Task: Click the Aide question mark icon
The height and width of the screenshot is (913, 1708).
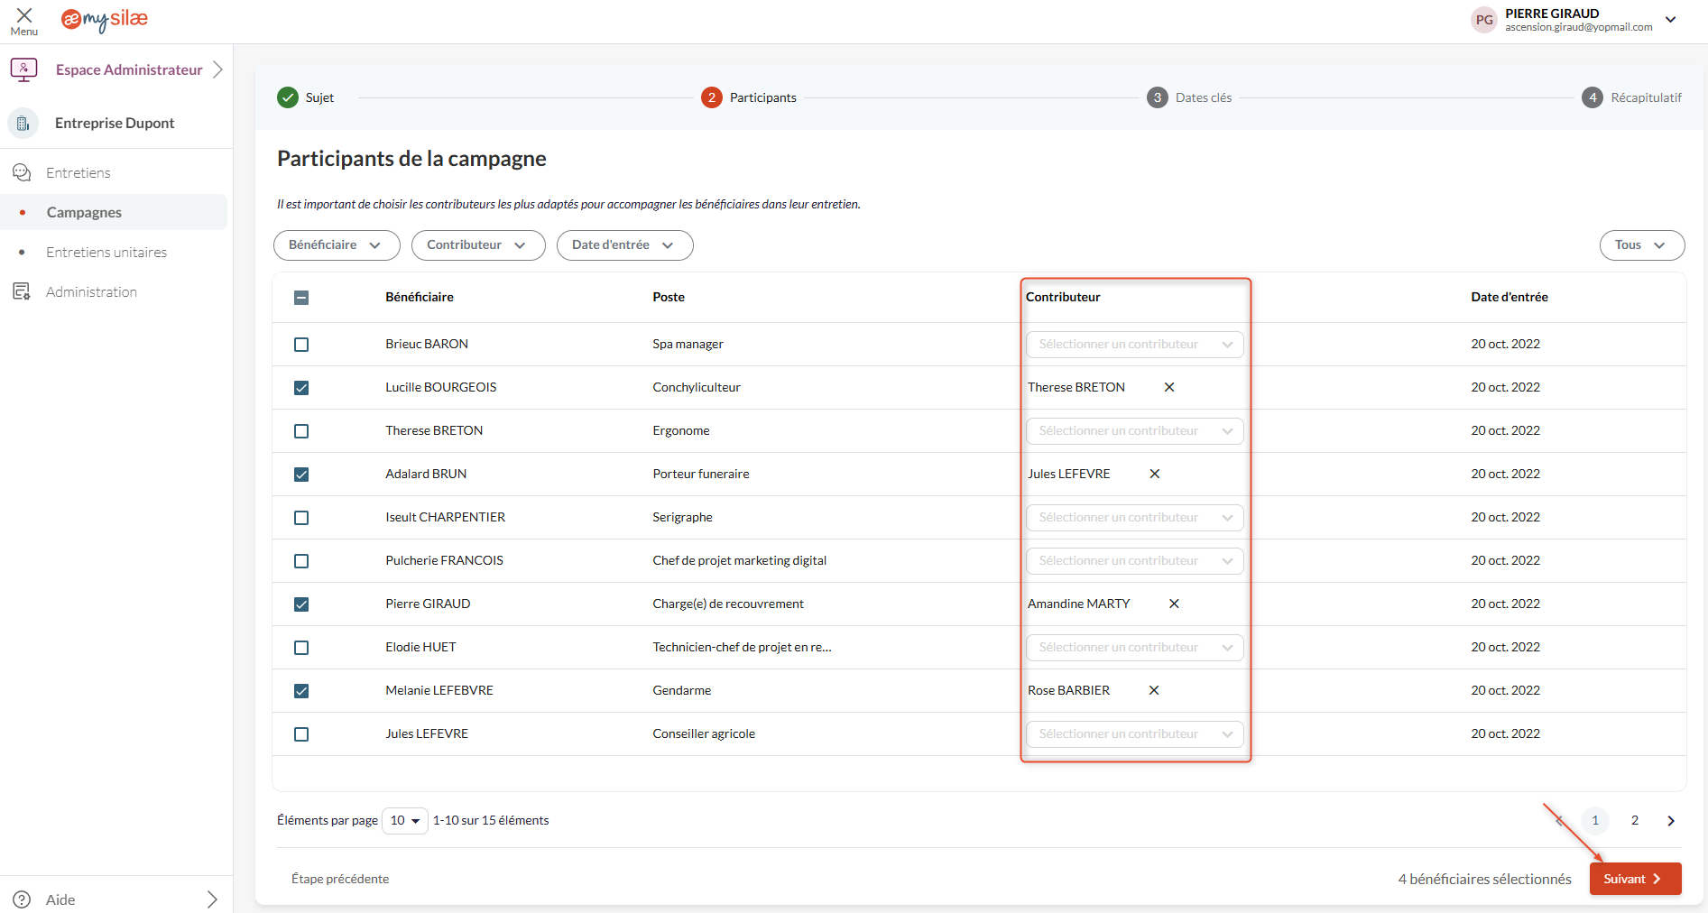Action: pos(22,899)
